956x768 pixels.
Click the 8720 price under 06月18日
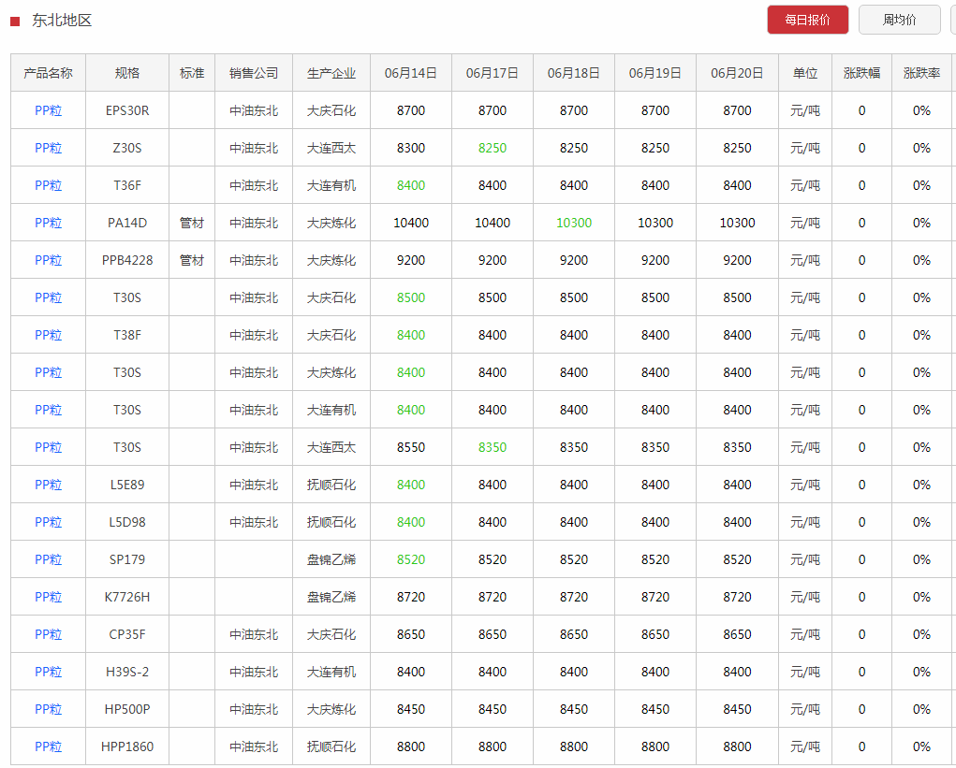574,597
